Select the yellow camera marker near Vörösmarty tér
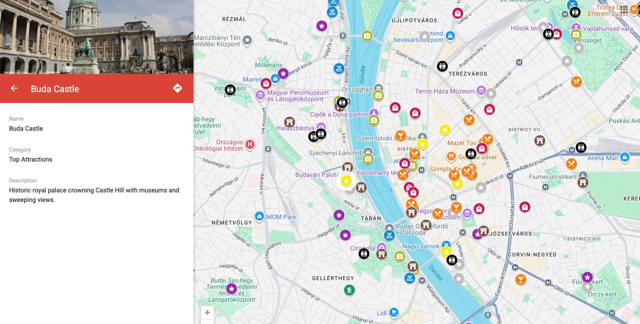Image resolution: width=640 pixels, height=324 pixels. [x=368, y=159]
